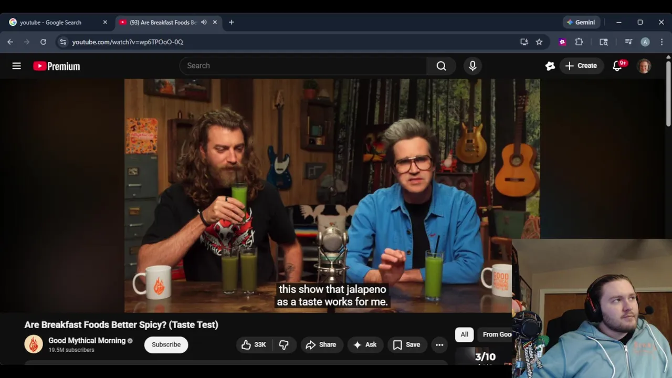672x378 pixels.
Task: Click the verified badge by channel name
Action: pyautogui.click(x=130, y=341)
